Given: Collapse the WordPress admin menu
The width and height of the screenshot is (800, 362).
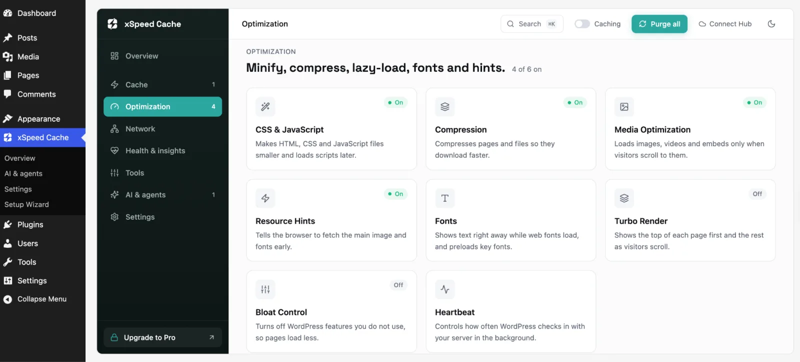Looking at the screenshot, I should (42, 299).
